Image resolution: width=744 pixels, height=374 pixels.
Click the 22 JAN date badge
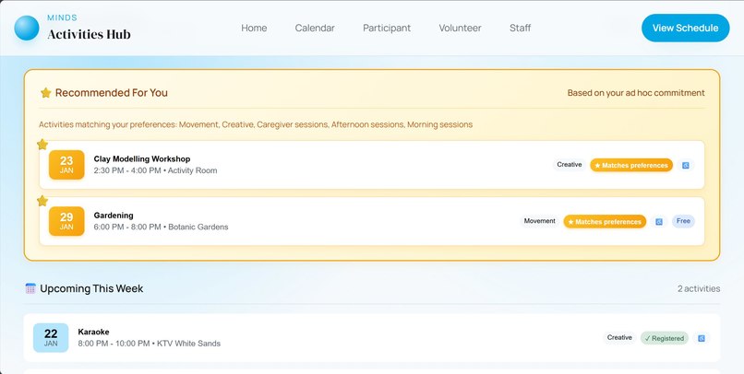coord(51,337)
